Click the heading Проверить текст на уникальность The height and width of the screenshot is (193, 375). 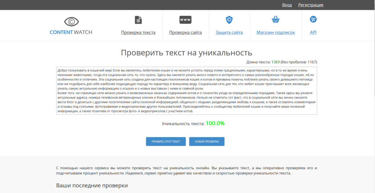click(x=186, y=53)
